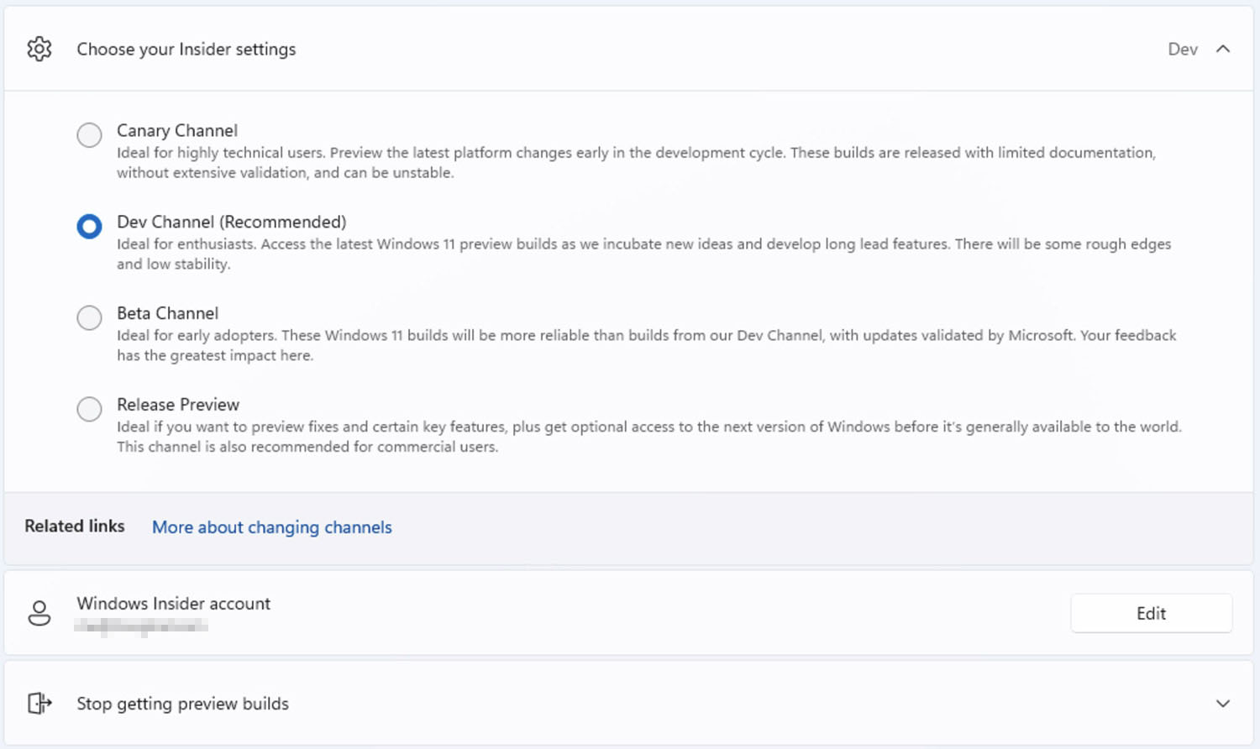Pick the Release Preview radio option
The image size is (1260, 749).
coord(89,409)
